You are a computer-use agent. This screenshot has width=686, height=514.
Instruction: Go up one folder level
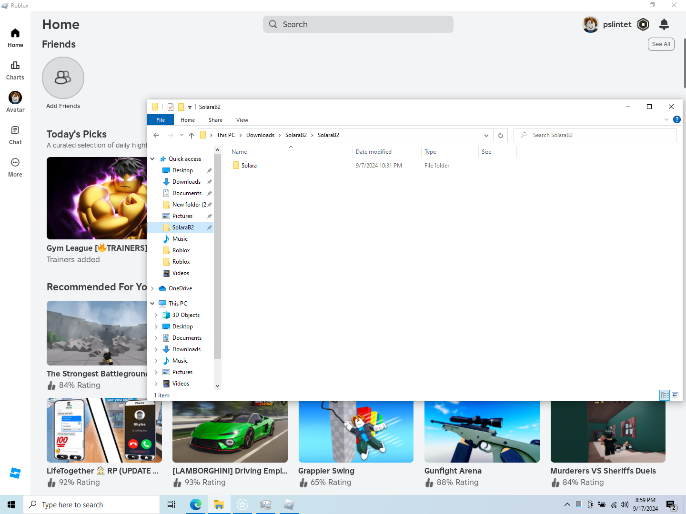192,135
